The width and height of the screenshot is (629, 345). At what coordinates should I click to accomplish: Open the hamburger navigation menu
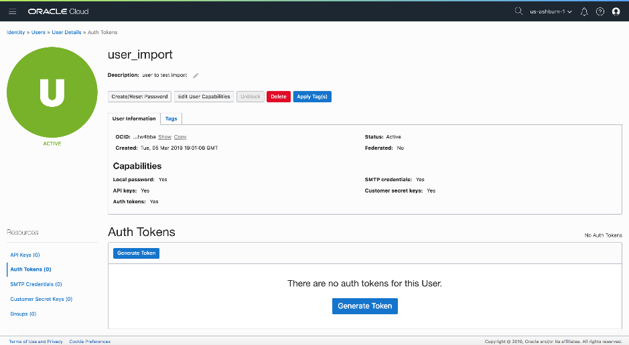coord(13,11)
